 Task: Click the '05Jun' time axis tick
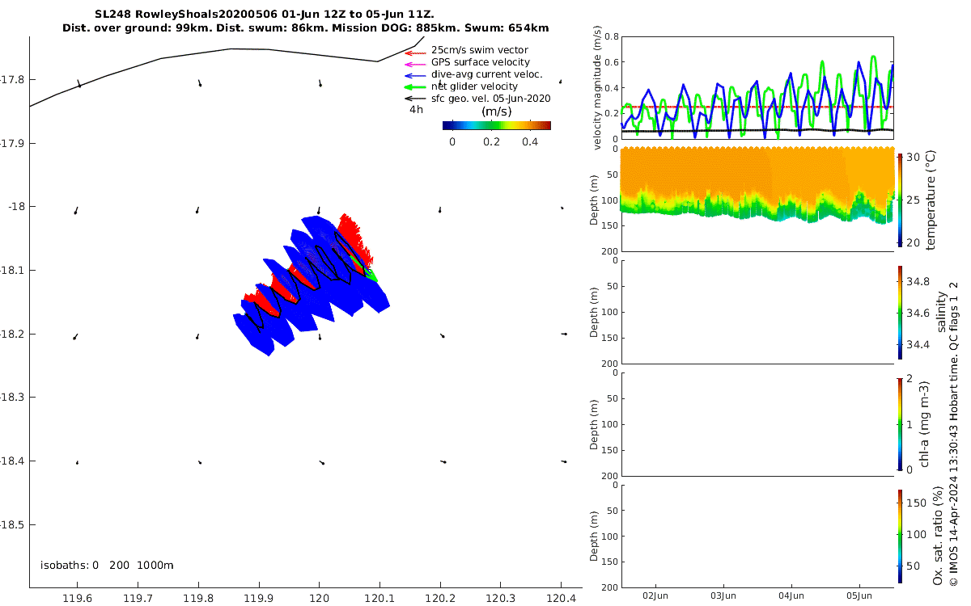click(x=859, y=595)
